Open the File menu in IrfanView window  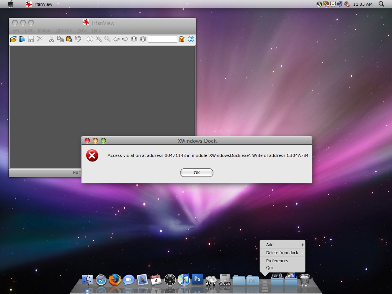tap(16, 30)
